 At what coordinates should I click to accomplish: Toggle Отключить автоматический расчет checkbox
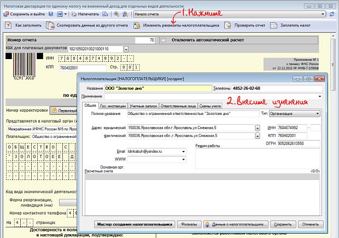tap(163, 40)
